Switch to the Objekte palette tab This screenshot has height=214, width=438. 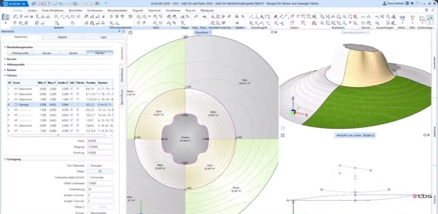coord(62,37)
